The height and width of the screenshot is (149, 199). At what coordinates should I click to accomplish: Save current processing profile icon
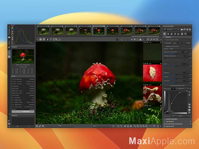coord(185,29)
